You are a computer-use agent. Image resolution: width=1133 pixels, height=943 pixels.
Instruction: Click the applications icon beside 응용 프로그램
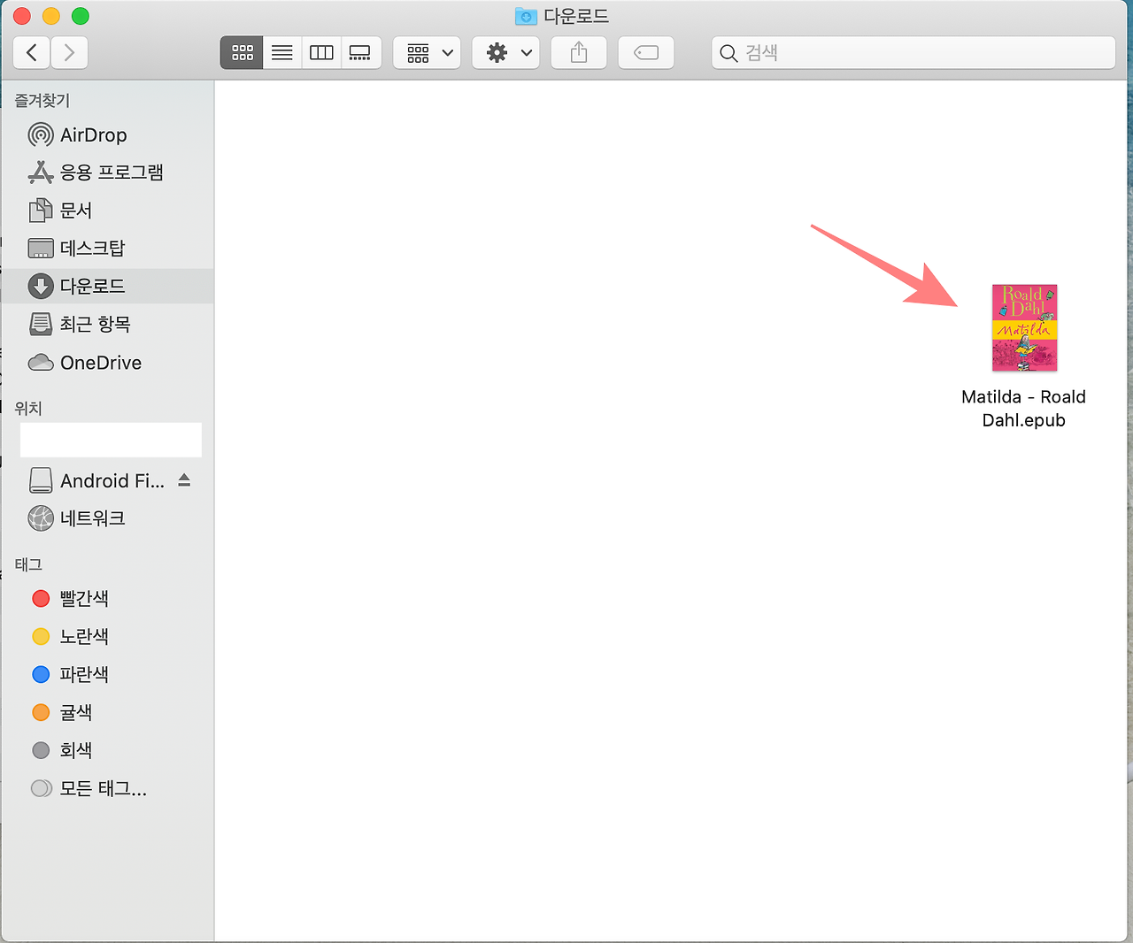click(41, 172)
